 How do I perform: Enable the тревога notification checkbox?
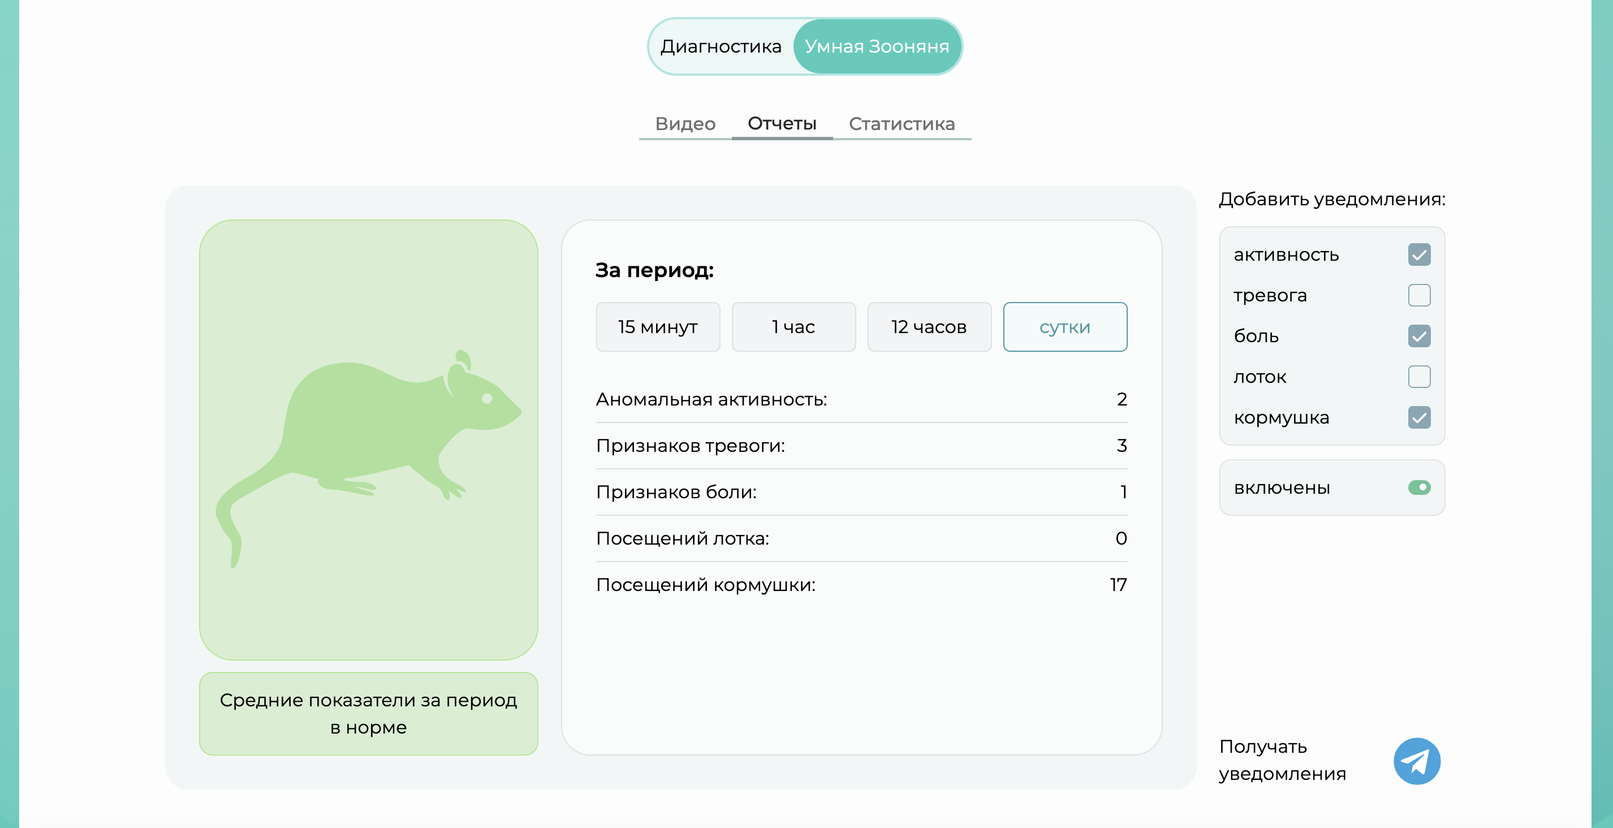1419,295
